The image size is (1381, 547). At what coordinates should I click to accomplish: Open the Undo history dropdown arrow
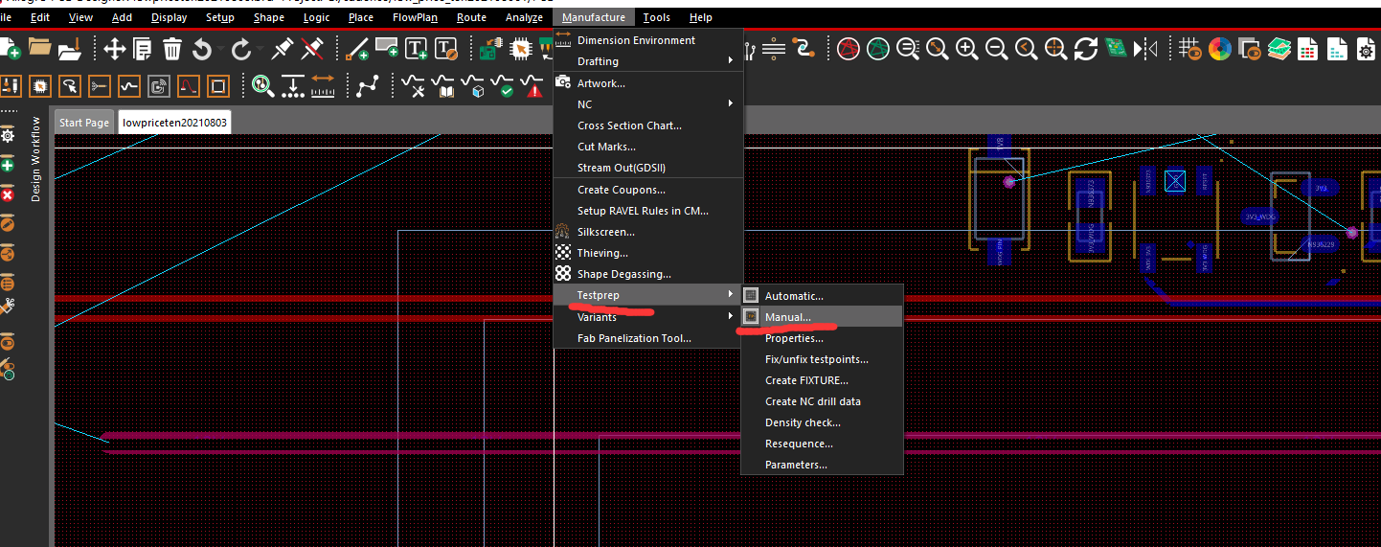220,49
